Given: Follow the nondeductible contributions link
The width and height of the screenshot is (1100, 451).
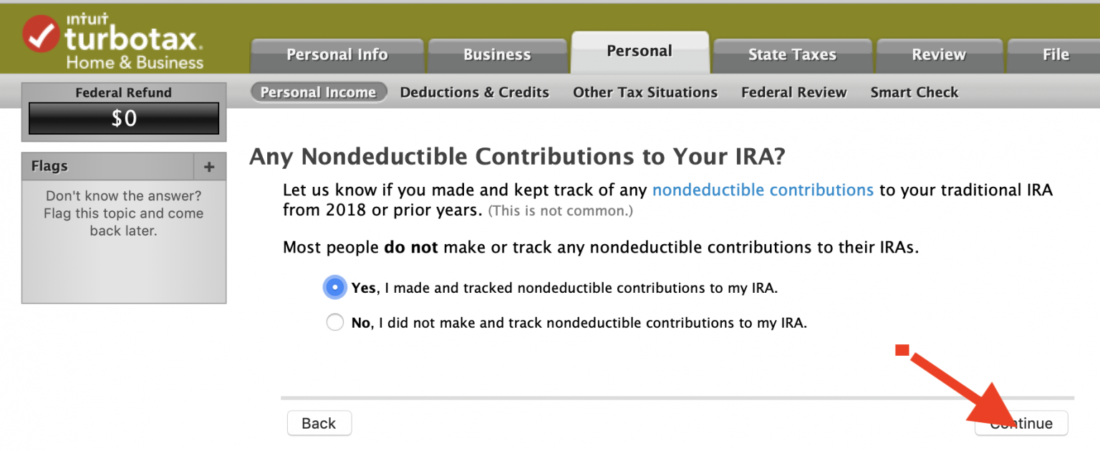Looking at the screenshot, I should pyautogui.click(x=763, y=190).
